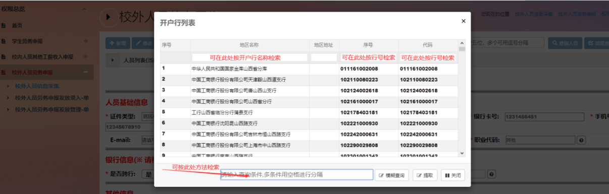Click the 关闭 button in the dialog
The width and height of the screenshot is (609, 194).
click(452, 175)
